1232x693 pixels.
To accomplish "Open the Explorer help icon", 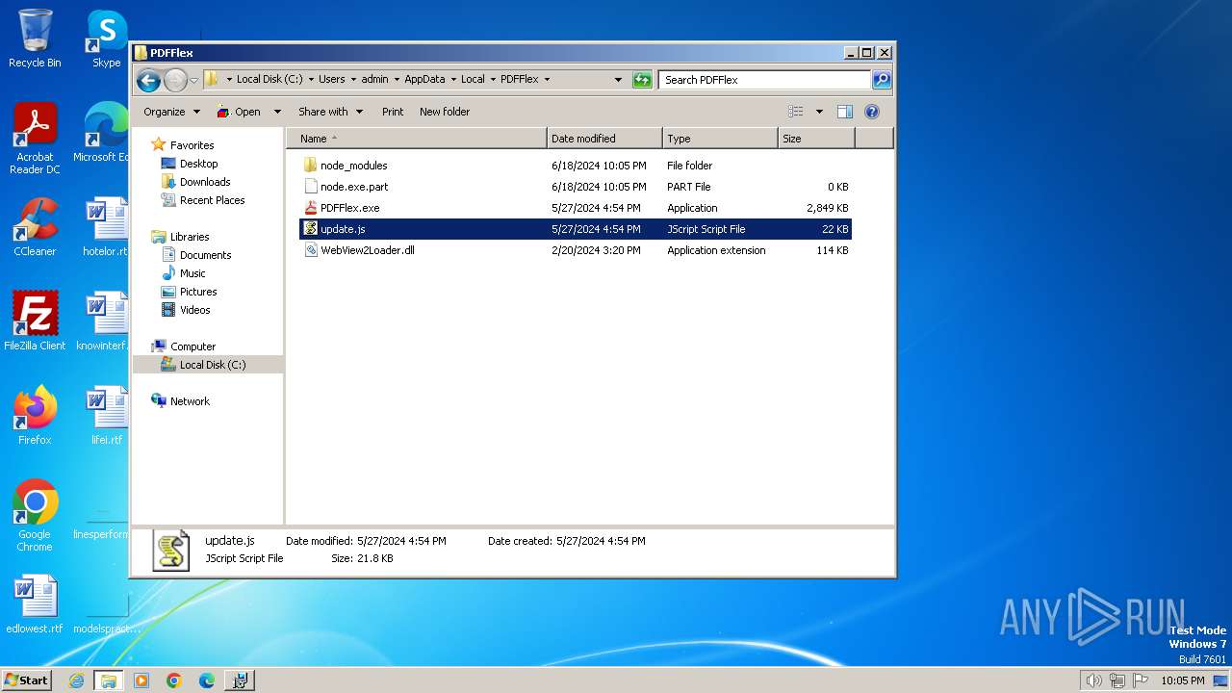I will (872, 112).
